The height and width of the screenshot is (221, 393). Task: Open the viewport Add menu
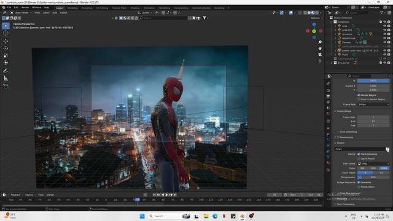(55, 12)
